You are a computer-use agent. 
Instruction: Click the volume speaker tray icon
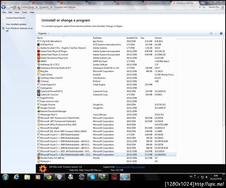(207, 177)
